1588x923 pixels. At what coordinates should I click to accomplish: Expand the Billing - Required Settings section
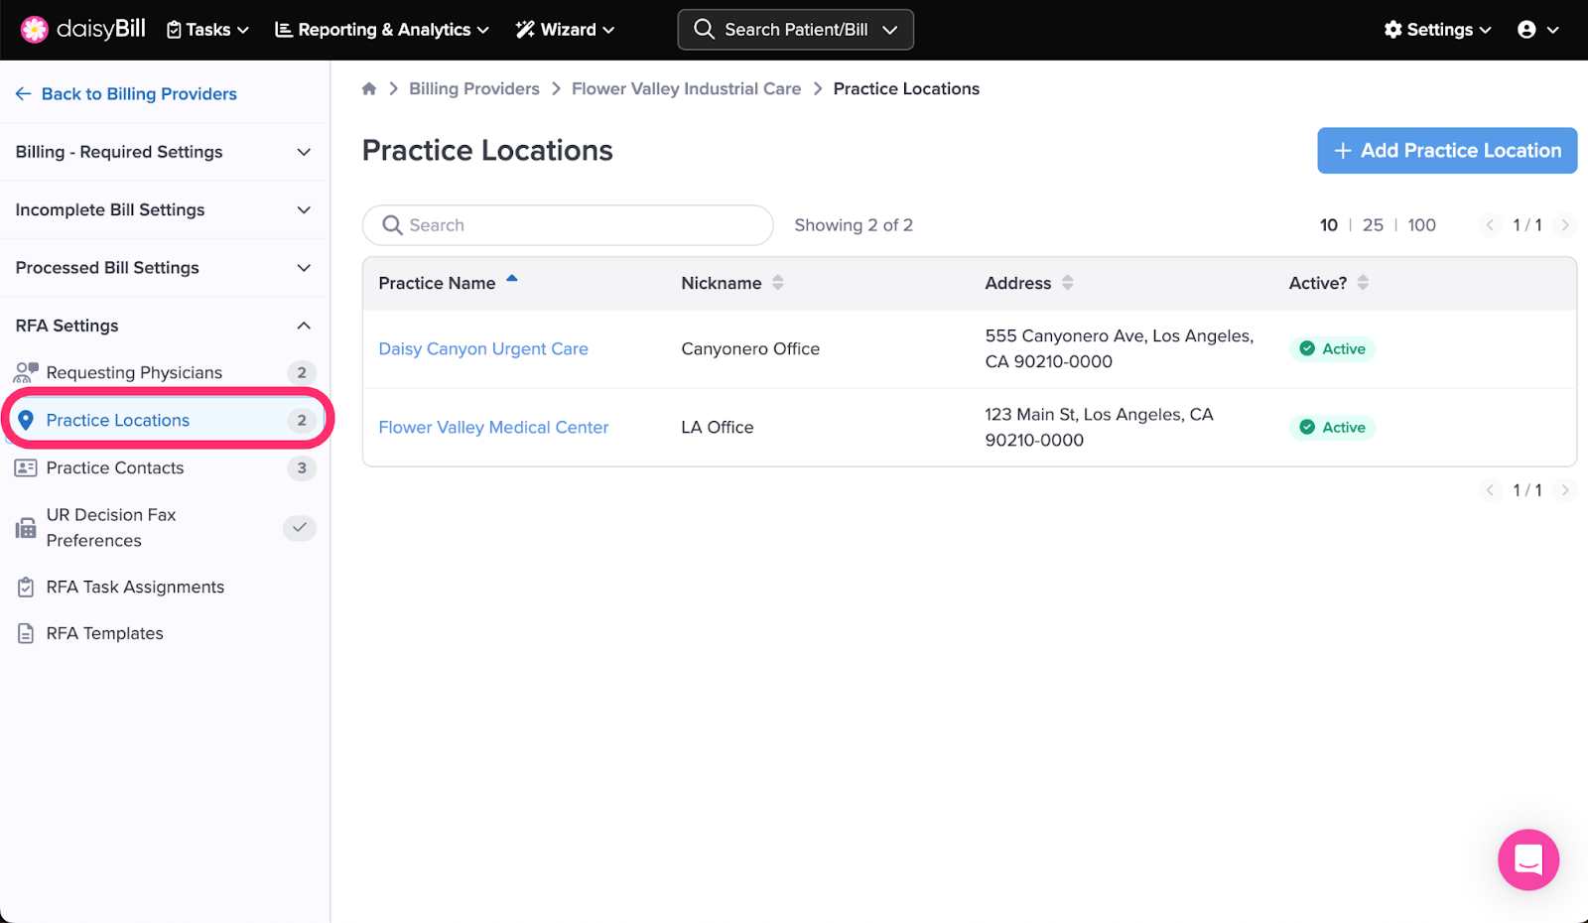click(165, 152)
